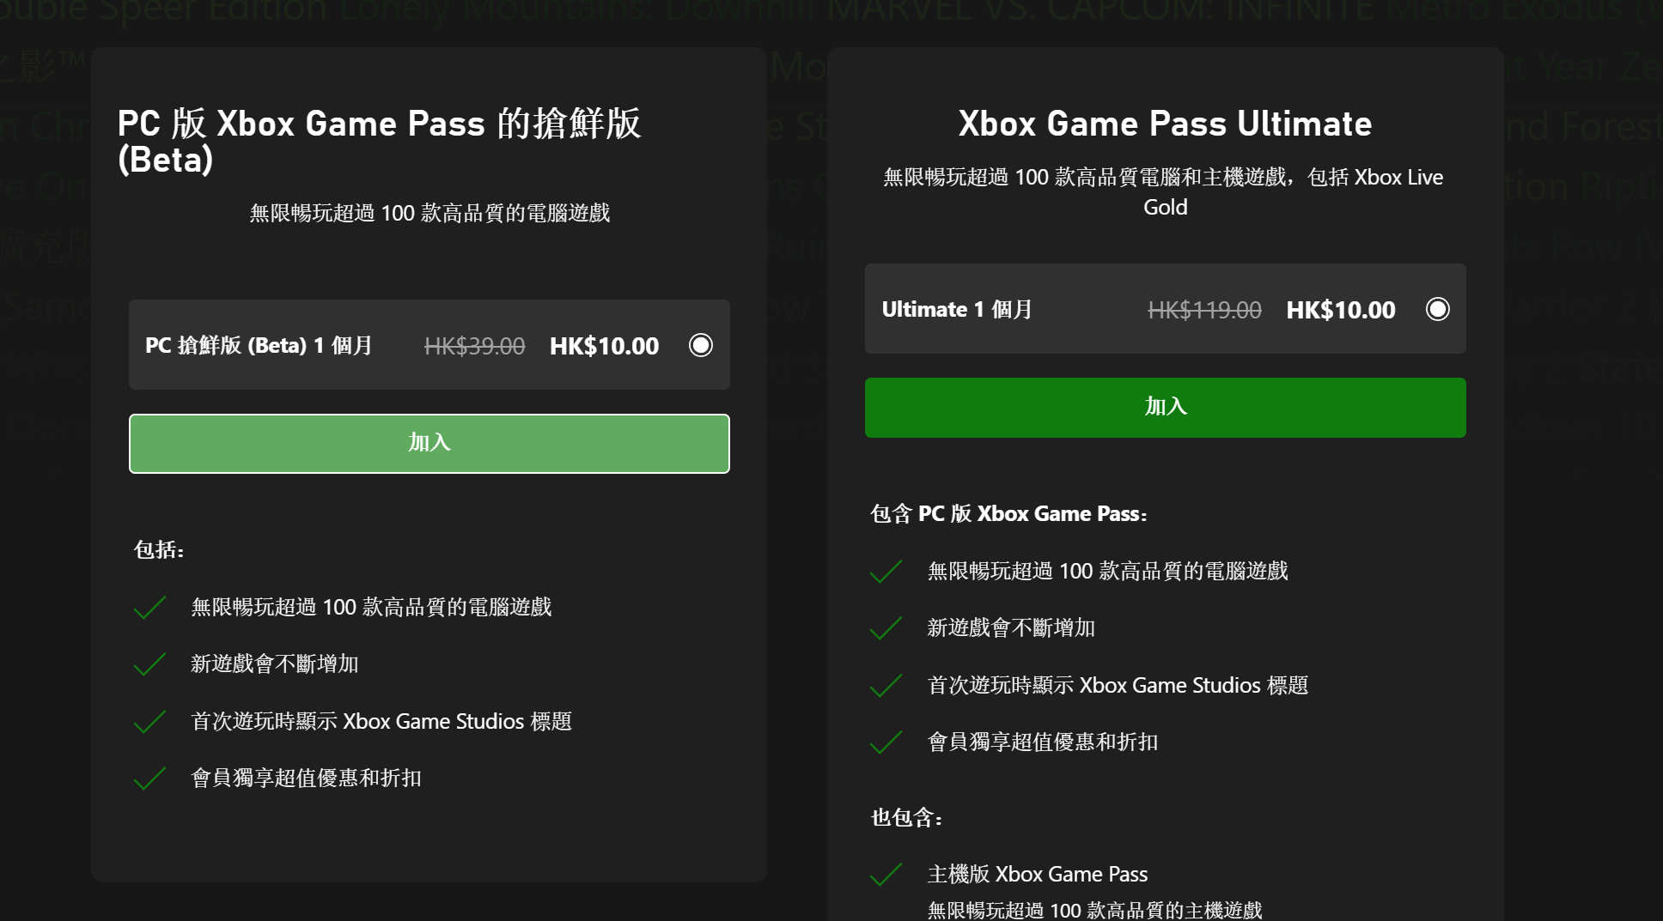Viewport: 1663px width, 921px height.
Task: Click the checkmark beside 會員獨享超值優惠和折扣 in PC plan
Action: tap(149, 779)
